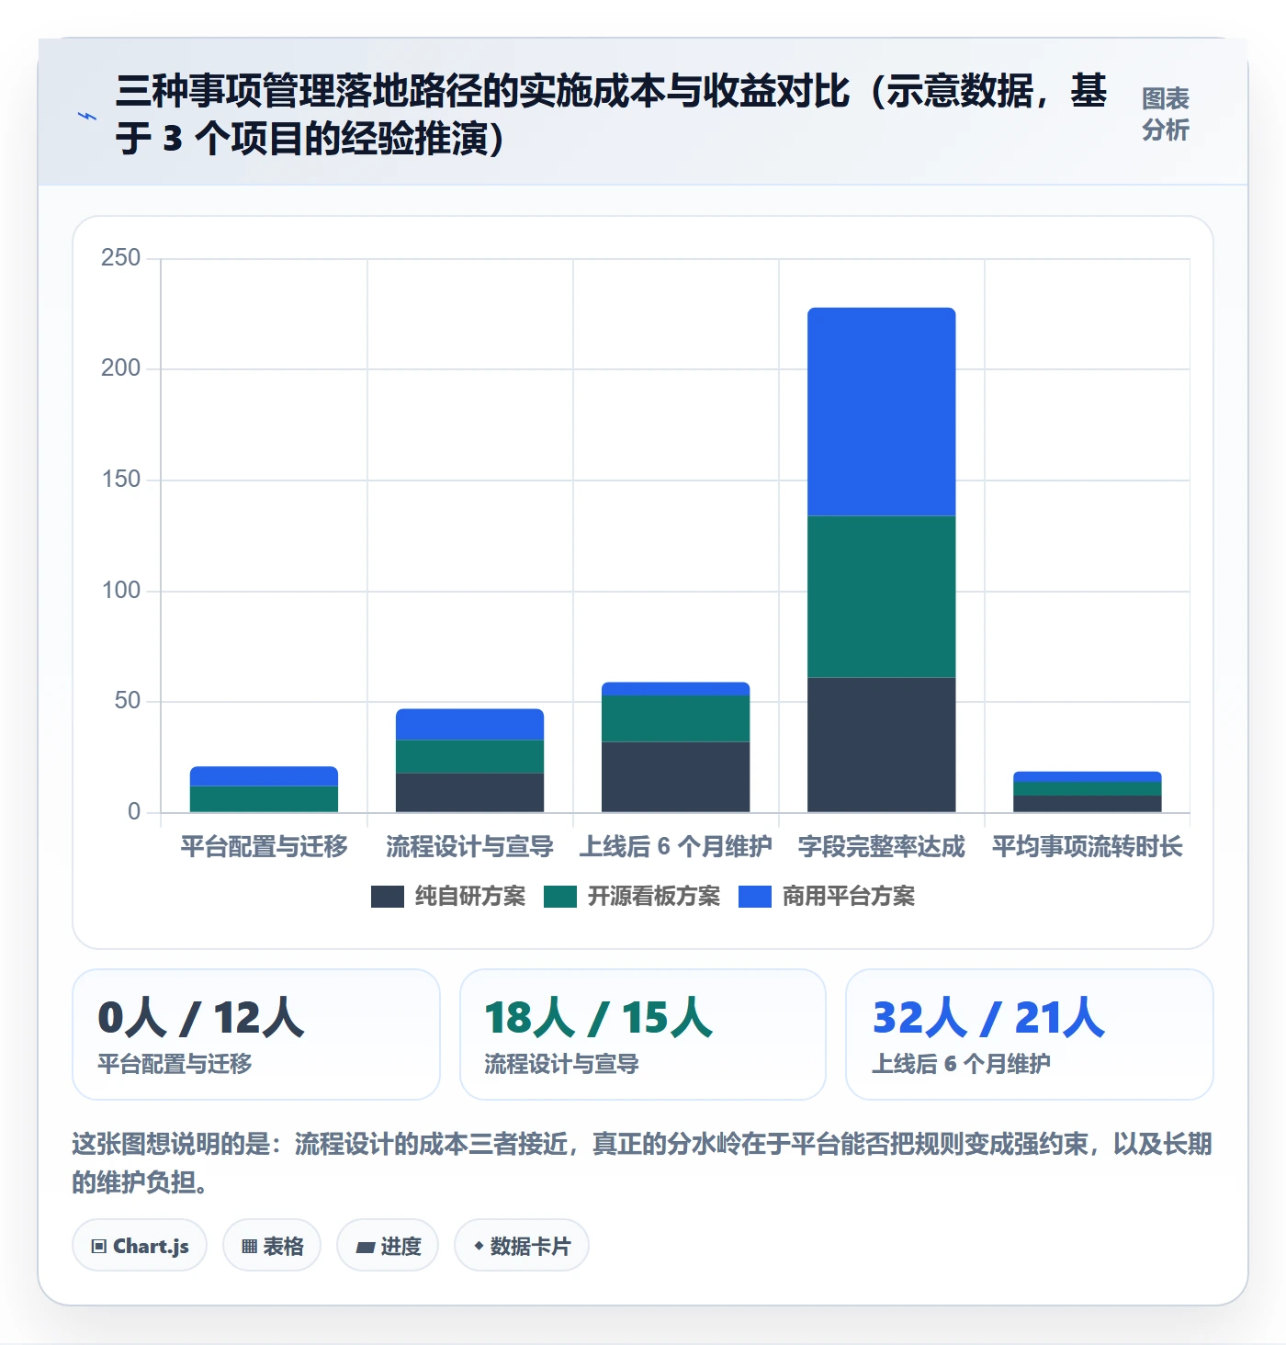The image size is (1286, 1345).
Task: Click the lightning bolt icon beside the title
Action: tap(87, 117)
